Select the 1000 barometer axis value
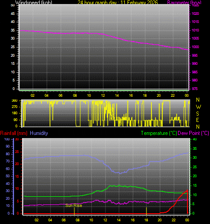210x224 pixels. [x=195, y=47]
